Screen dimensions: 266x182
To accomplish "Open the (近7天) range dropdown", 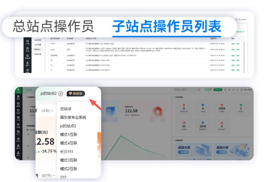I will pyautogui.click(x=48, y=176).
